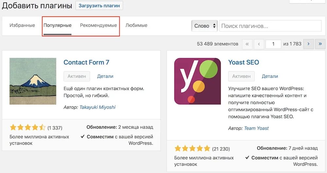Open the Слово search type dropdown

coord(204,26)
